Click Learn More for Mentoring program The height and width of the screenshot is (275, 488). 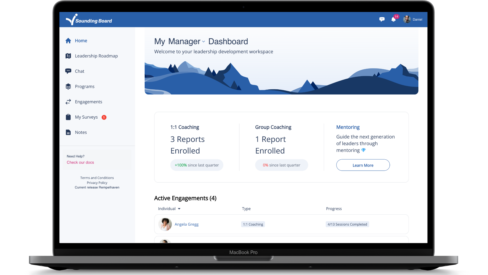click(x=363, y=165)
